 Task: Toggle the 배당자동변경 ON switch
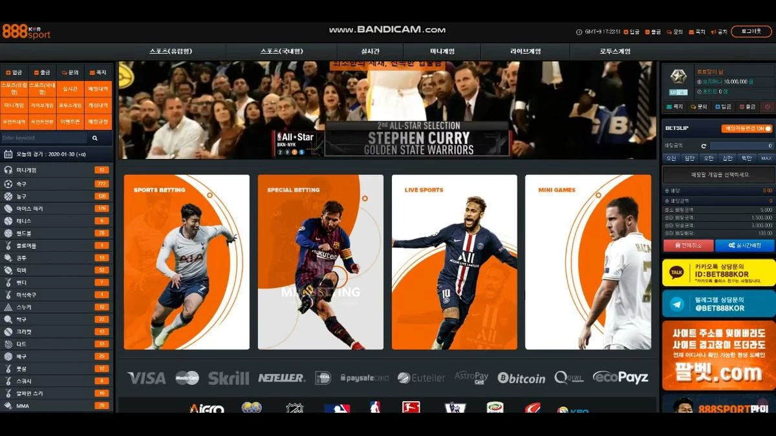tap(747, 129)
